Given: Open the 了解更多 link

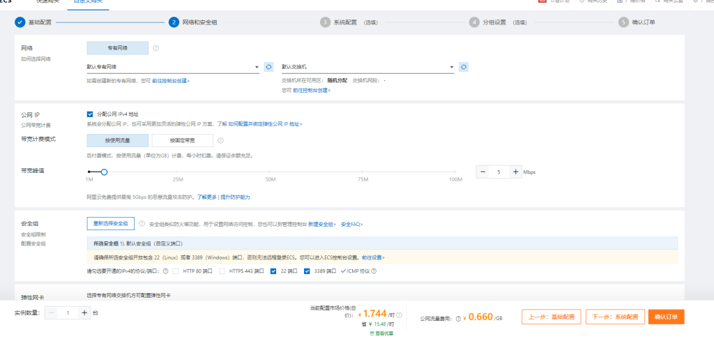Looking at the screenshot, I should 206,197.
